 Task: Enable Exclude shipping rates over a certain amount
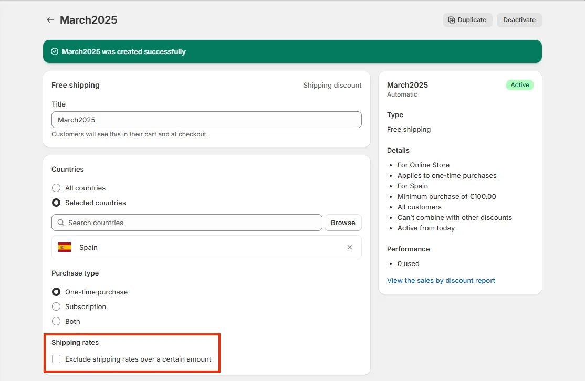click(56, 359)
